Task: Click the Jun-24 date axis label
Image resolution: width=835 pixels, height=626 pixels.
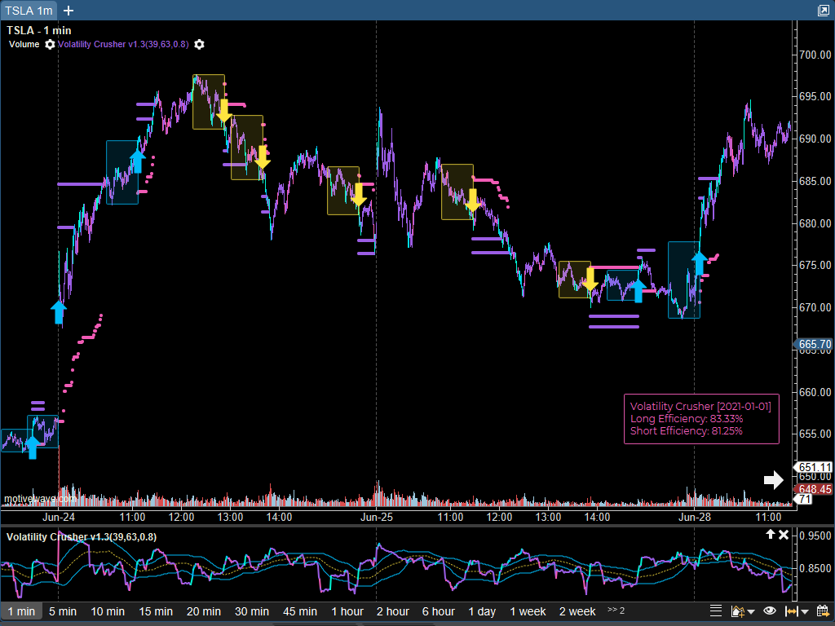Action: pyautogui.click(x=59, y=517)
